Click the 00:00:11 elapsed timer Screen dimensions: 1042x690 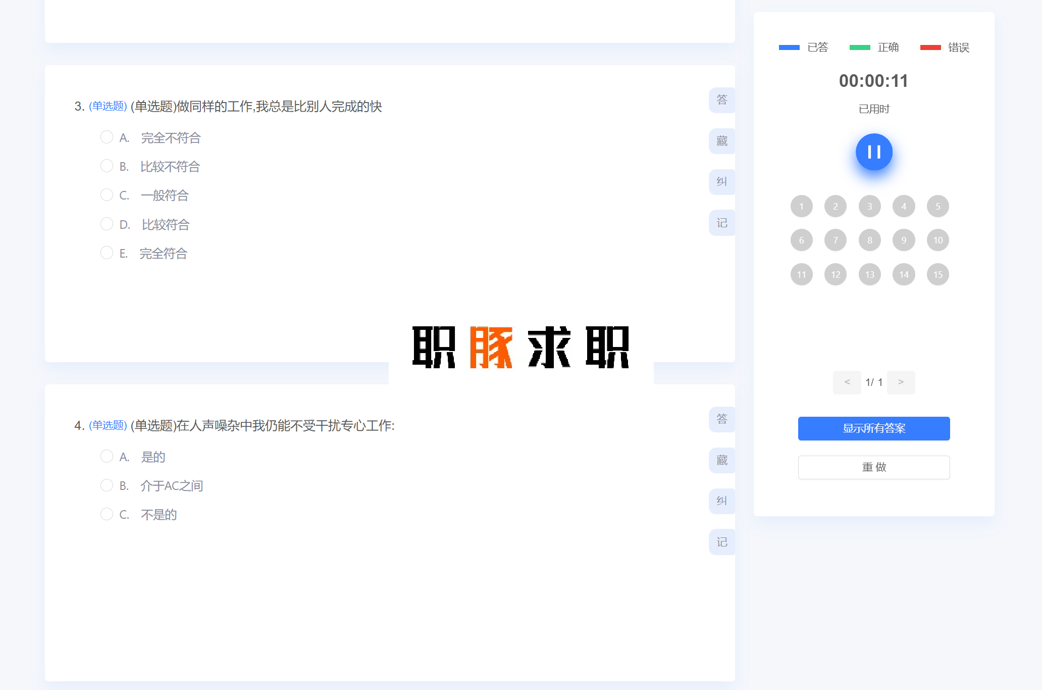(x=873, y=81)
